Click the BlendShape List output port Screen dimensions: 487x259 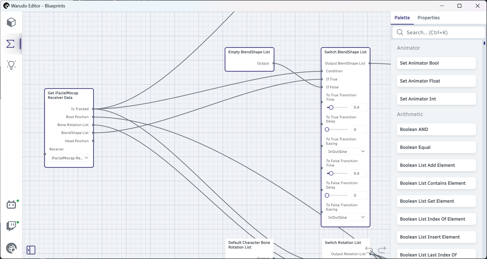point(93,133)
